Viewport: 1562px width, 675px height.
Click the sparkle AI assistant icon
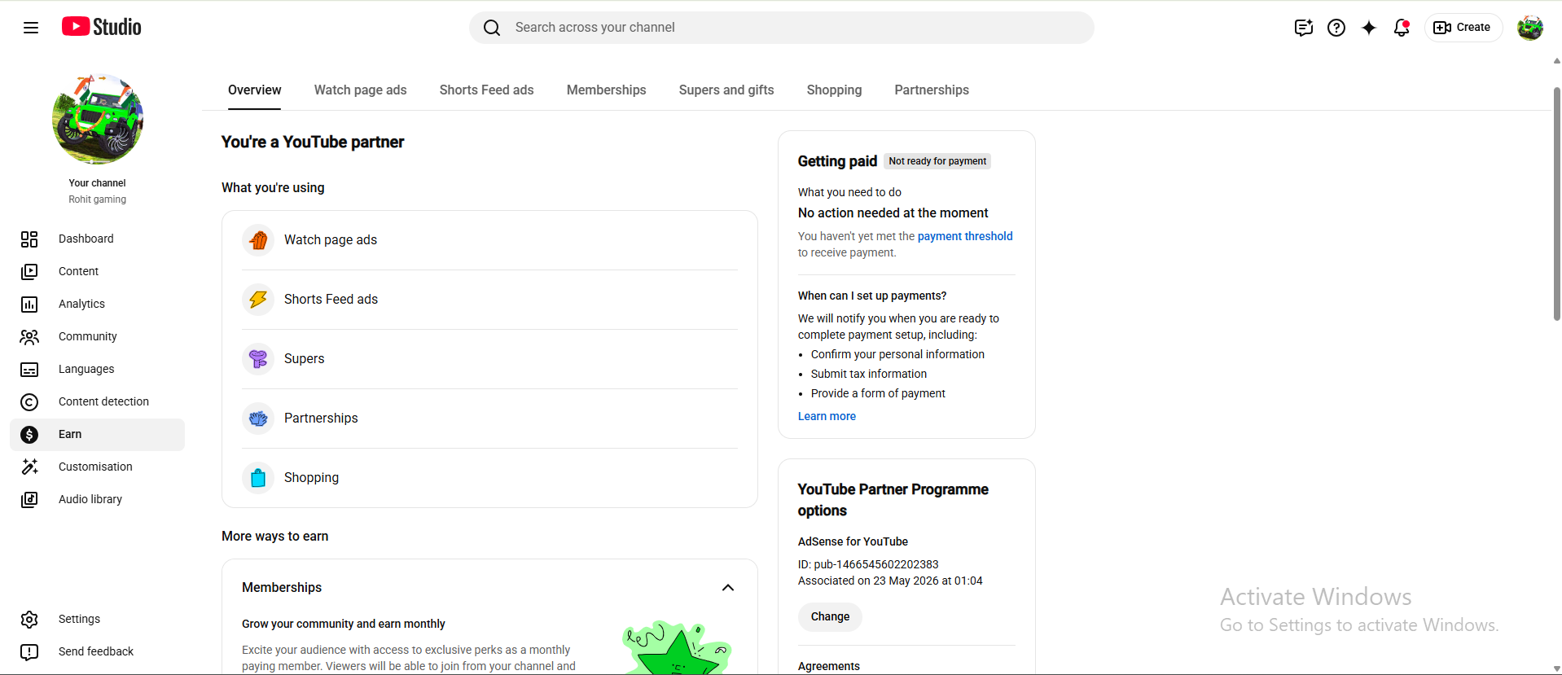tap(1369, 28)
